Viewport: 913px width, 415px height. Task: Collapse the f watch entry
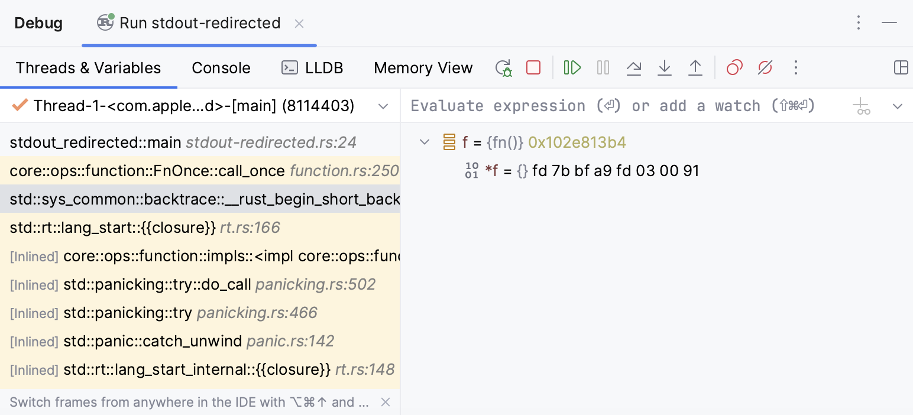pos(424,142)
